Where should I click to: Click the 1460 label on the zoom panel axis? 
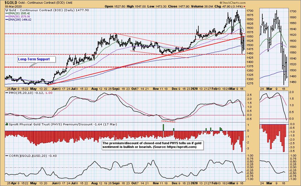click(x=293, y=82)
